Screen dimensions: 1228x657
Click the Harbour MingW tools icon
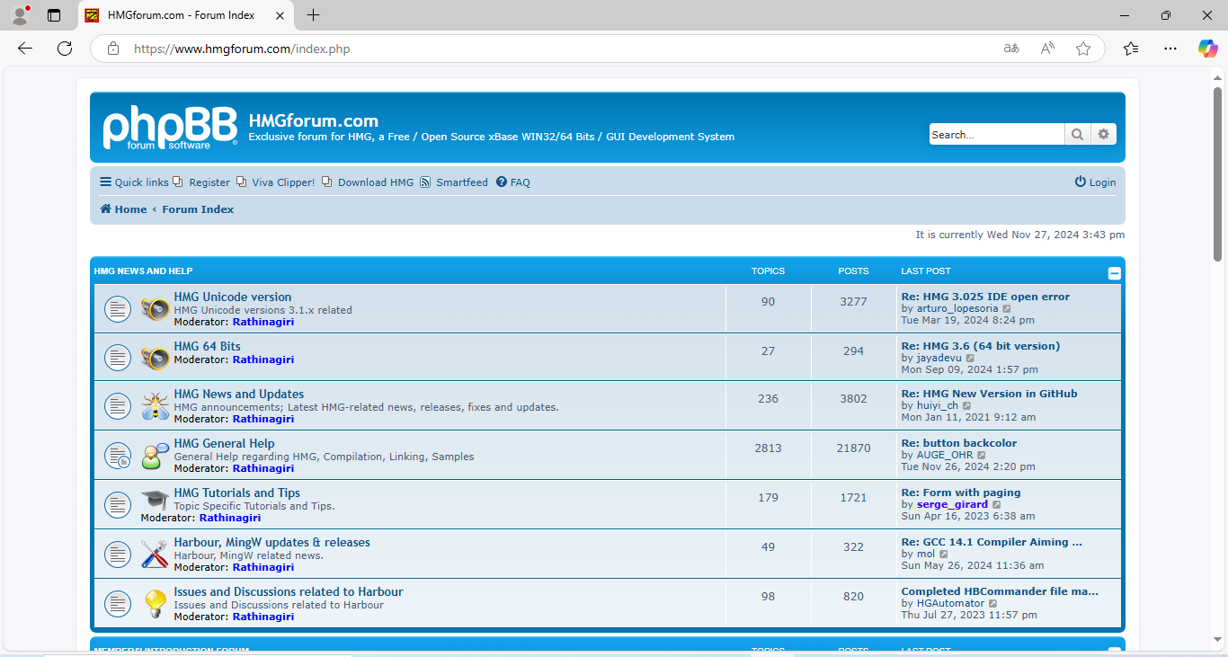[155, 555]
